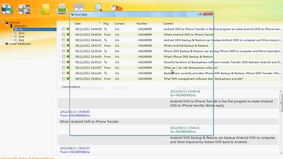Click message icon of the 19:39:24 row
The image size is (283, 159).
pos(68,51)
